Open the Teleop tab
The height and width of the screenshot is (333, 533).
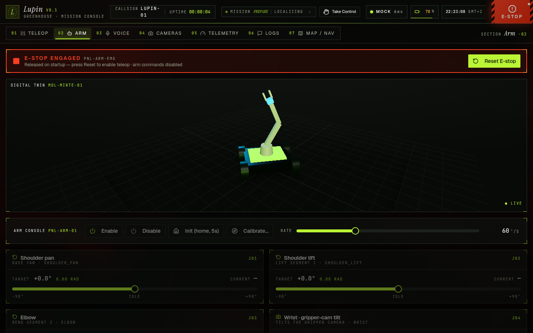[x=30, y=33]
